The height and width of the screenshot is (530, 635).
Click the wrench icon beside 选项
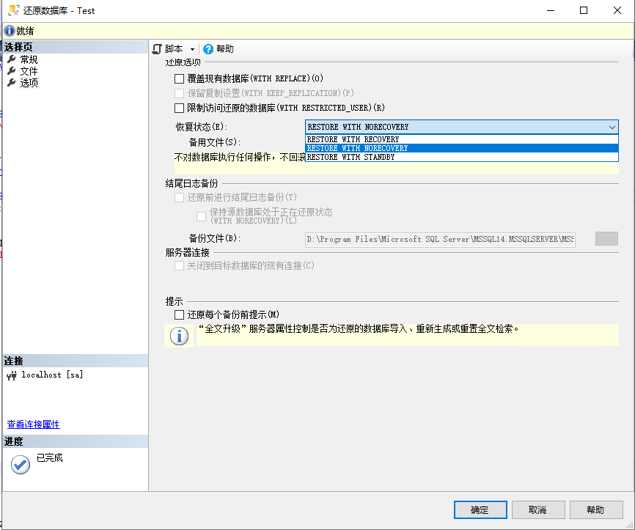click(x=12, y=83)
